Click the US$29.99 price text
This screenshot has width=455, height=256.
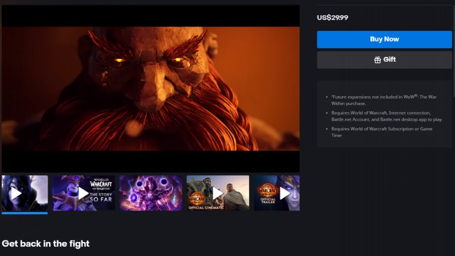coord(333,18)
